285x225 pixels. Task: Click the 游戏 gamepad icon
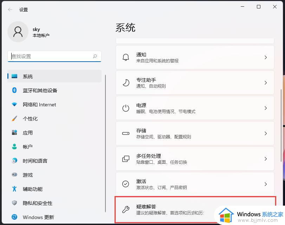pos(14,175)
